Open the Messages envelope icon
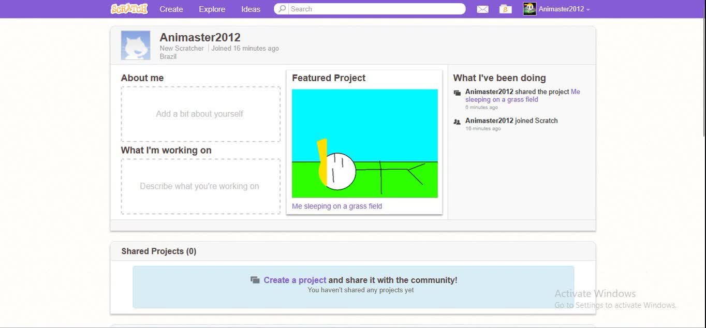The image size is (706, 328). tap(482, 9)
